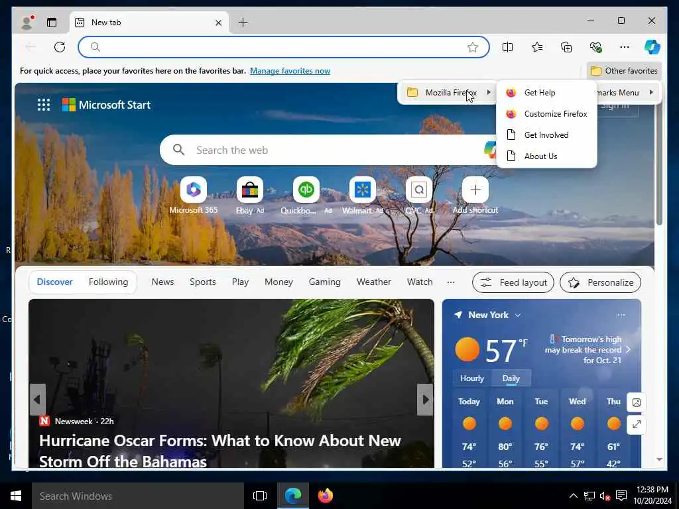Image resolution: width=679 pixels, height=509 pixels.
Task: Open Other favorites folder
Action: coord(624,70)
